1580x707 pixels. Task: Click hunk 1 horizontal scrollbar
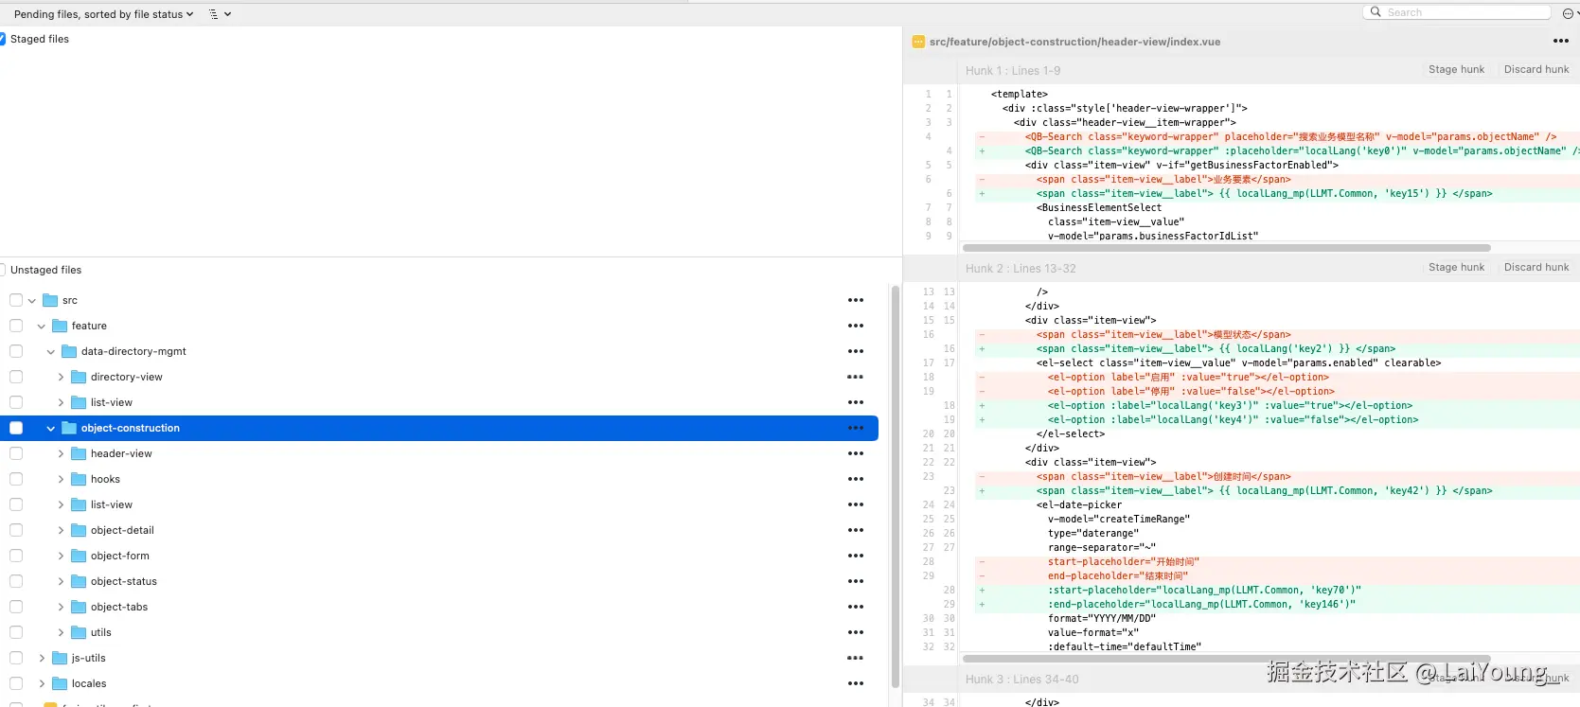pyautogui.click(x=1227, y=248)
